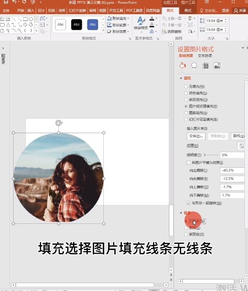Viewport: 248px width, 291px height.
Task: Click the offset left -40.2% field
Action: (232, 170)
